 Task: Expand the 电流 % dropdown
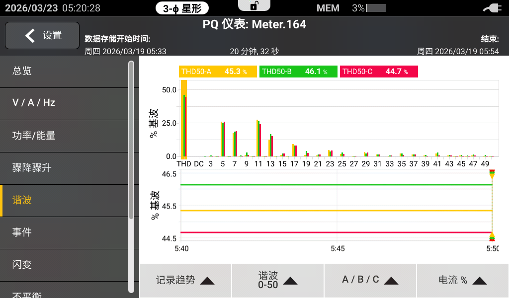pyautogui.click(x=463, y=281)
